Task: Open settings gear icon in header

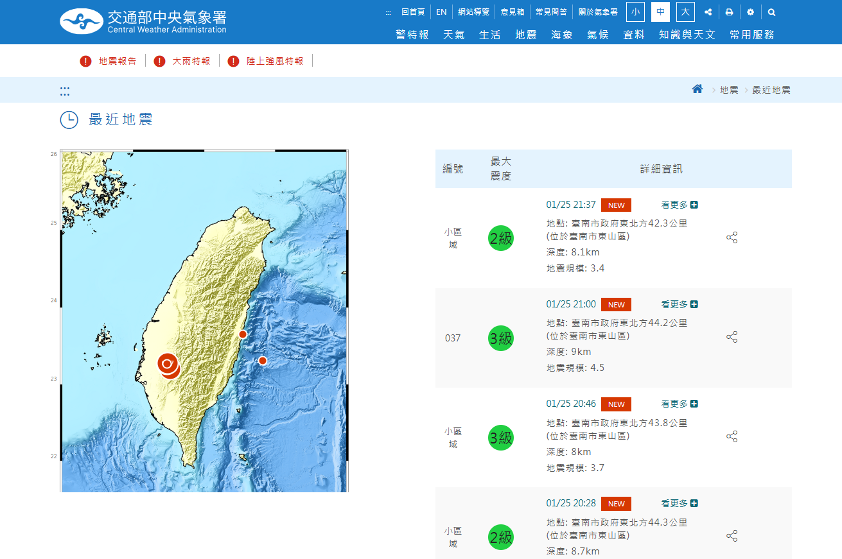Action: pyautogui.click(x=750, y=12)
